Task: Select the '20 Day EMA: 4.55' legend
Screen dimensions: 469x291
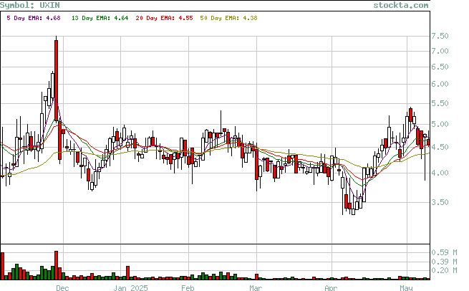Action: 164,18
